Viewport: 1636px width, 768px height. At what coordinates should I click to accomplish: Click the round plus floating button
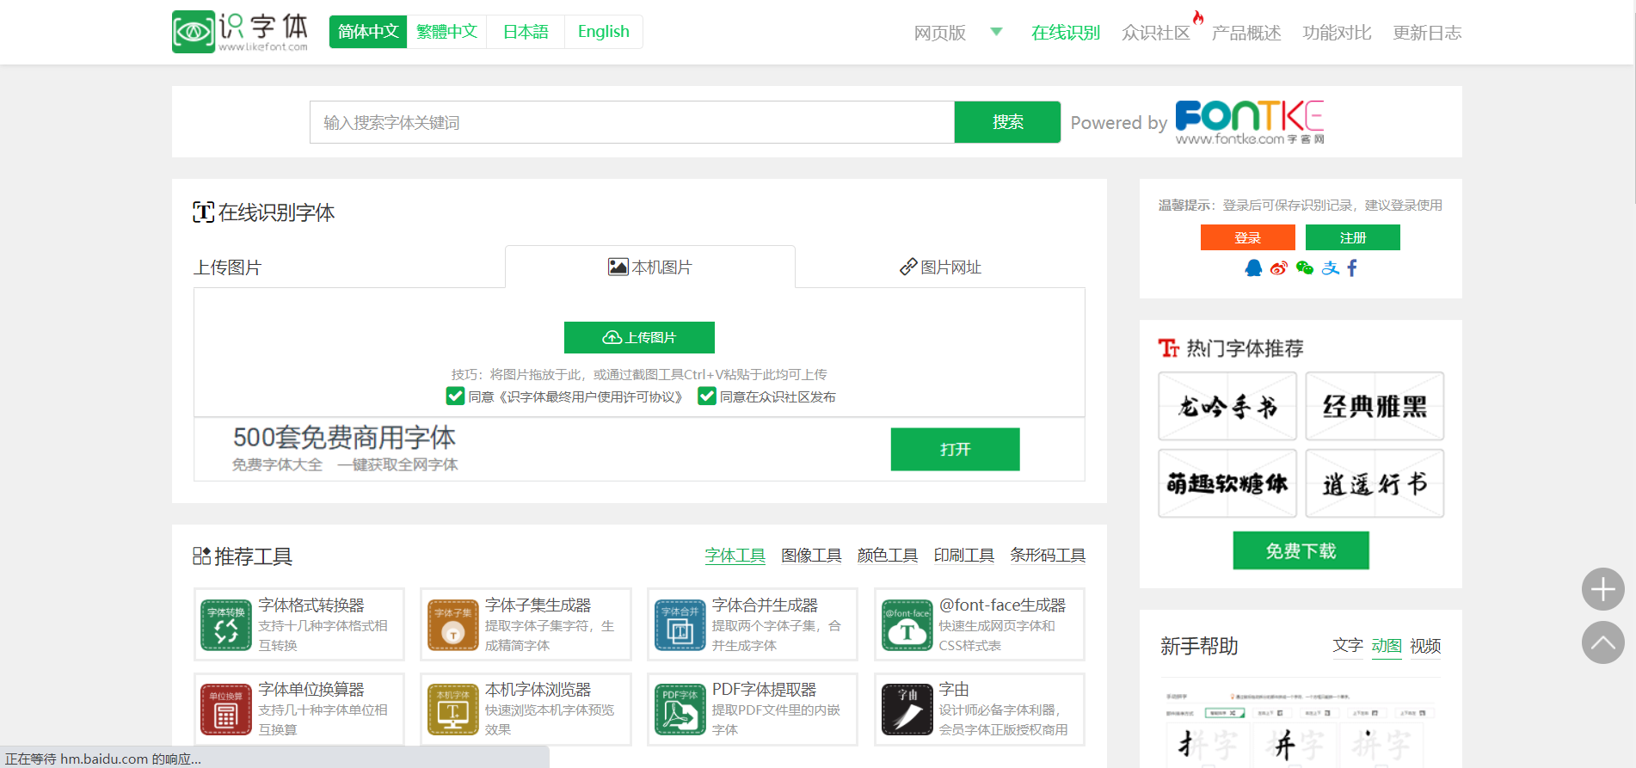click(x=1603, y=589)
